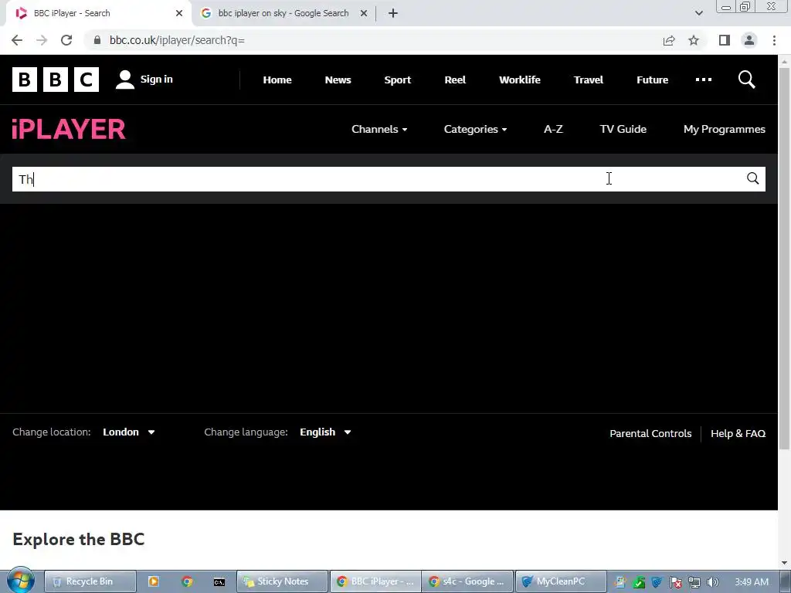The image size is (791, 593).
Task: Open Action Center flag tray icon
Action: click(675, 582)
